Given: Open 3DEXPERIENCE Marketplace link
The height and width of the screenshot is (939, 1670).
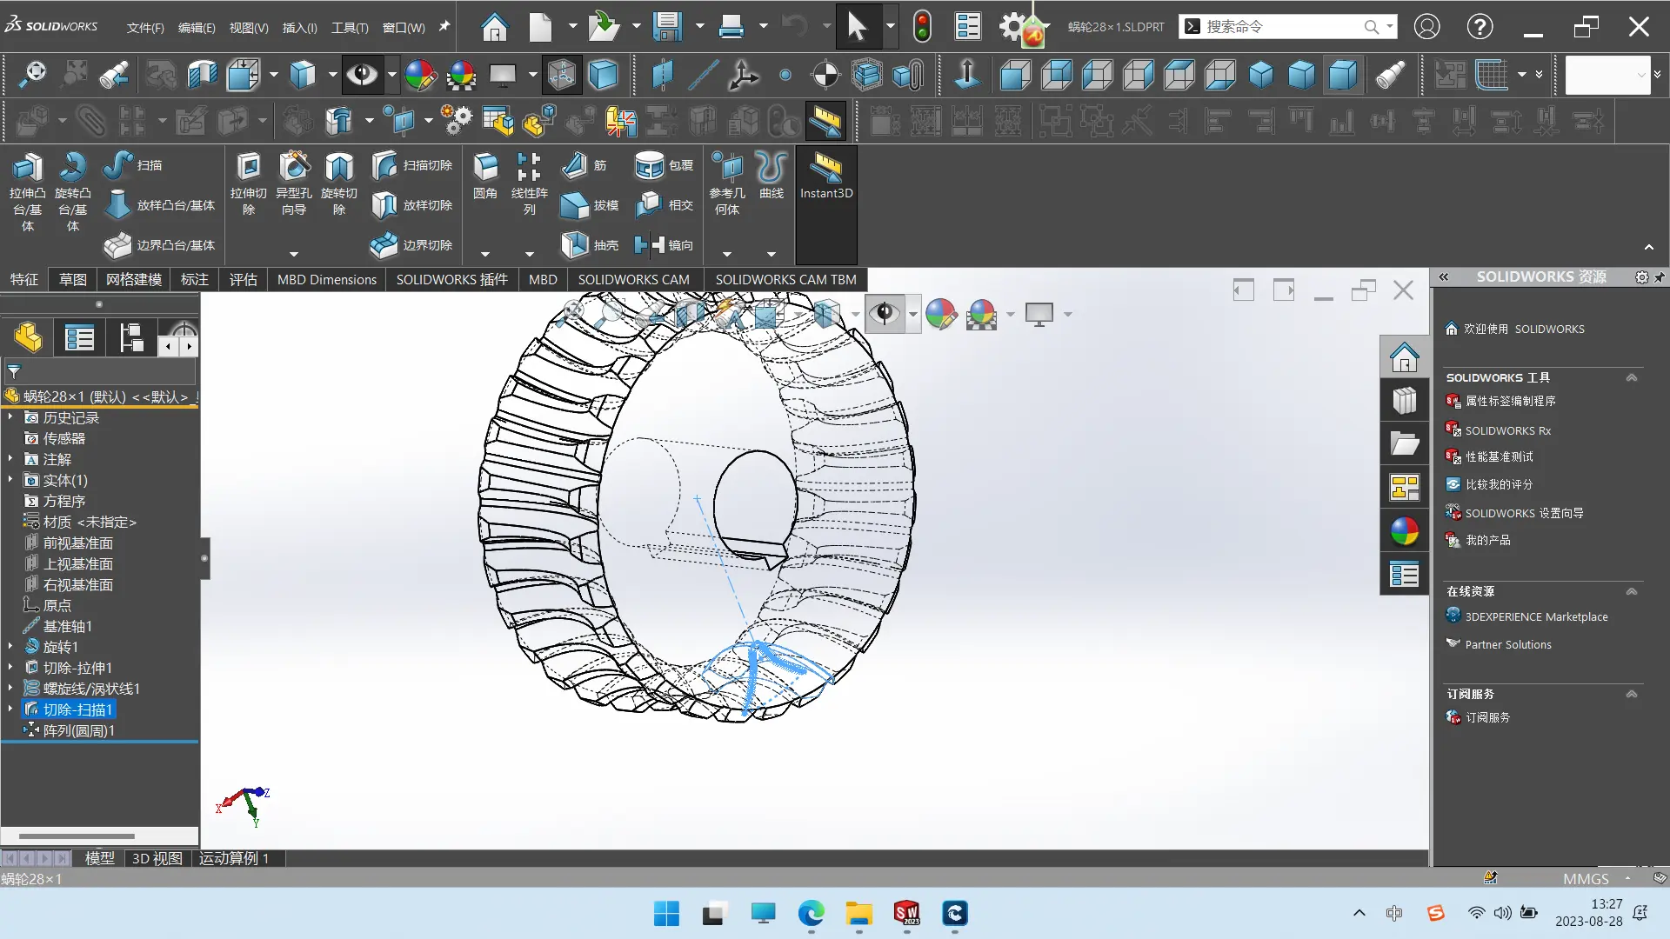Looking at the screenshot, I should point(1536,616).
